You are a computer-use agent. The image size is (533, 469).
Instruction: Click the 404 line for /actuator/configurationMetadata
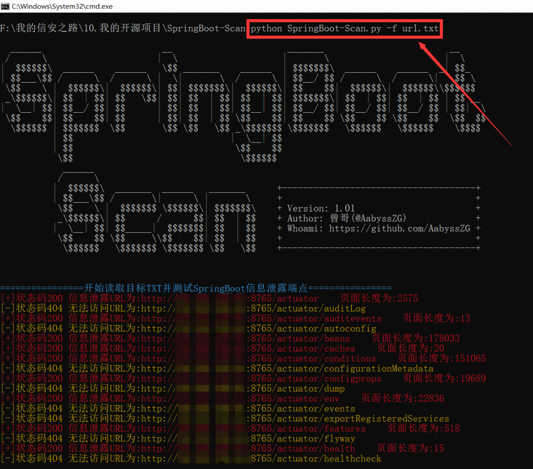[x=217, y=369]
